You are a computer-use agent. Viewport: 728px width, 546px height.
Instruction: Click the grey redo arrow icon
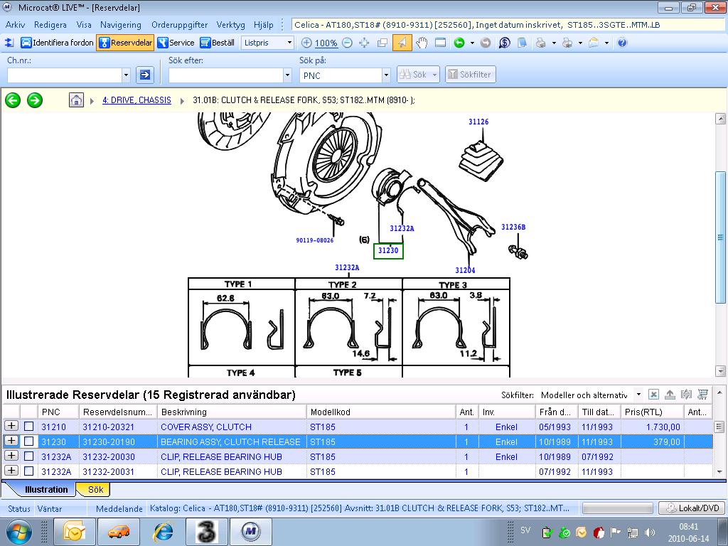coord(485,43)
